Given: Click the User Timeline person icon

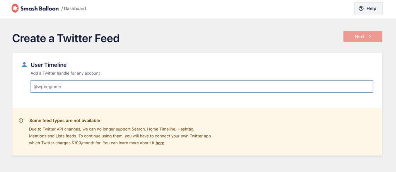Looking at the screenshot, I should point(24,65).
